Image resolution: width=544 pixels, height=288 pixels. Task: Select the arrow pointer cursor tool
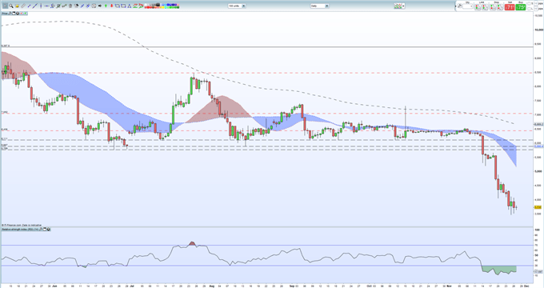6,6
